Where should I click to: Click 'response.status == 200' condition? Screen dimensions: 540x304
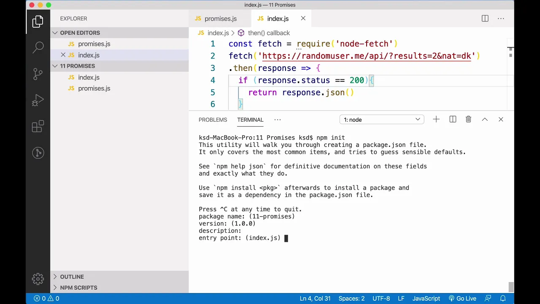point(311,80)
